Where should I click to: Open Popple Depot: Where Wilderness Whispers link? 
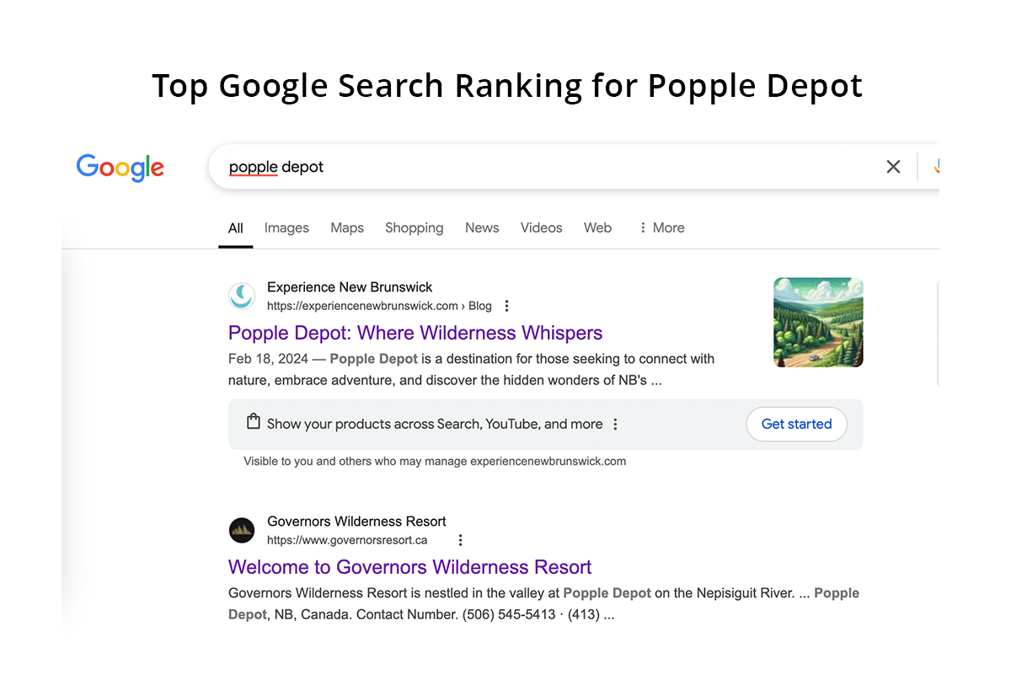pyautogui.click(x=415, y=333)
